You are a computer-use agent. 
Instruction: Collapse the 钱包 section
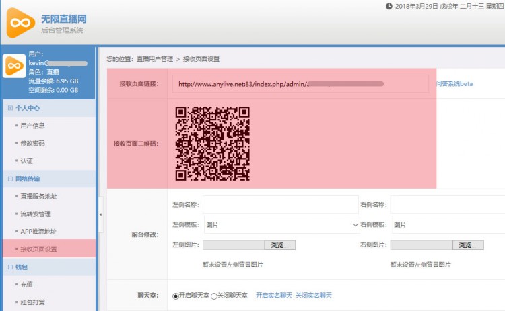(x=10, y=267)
